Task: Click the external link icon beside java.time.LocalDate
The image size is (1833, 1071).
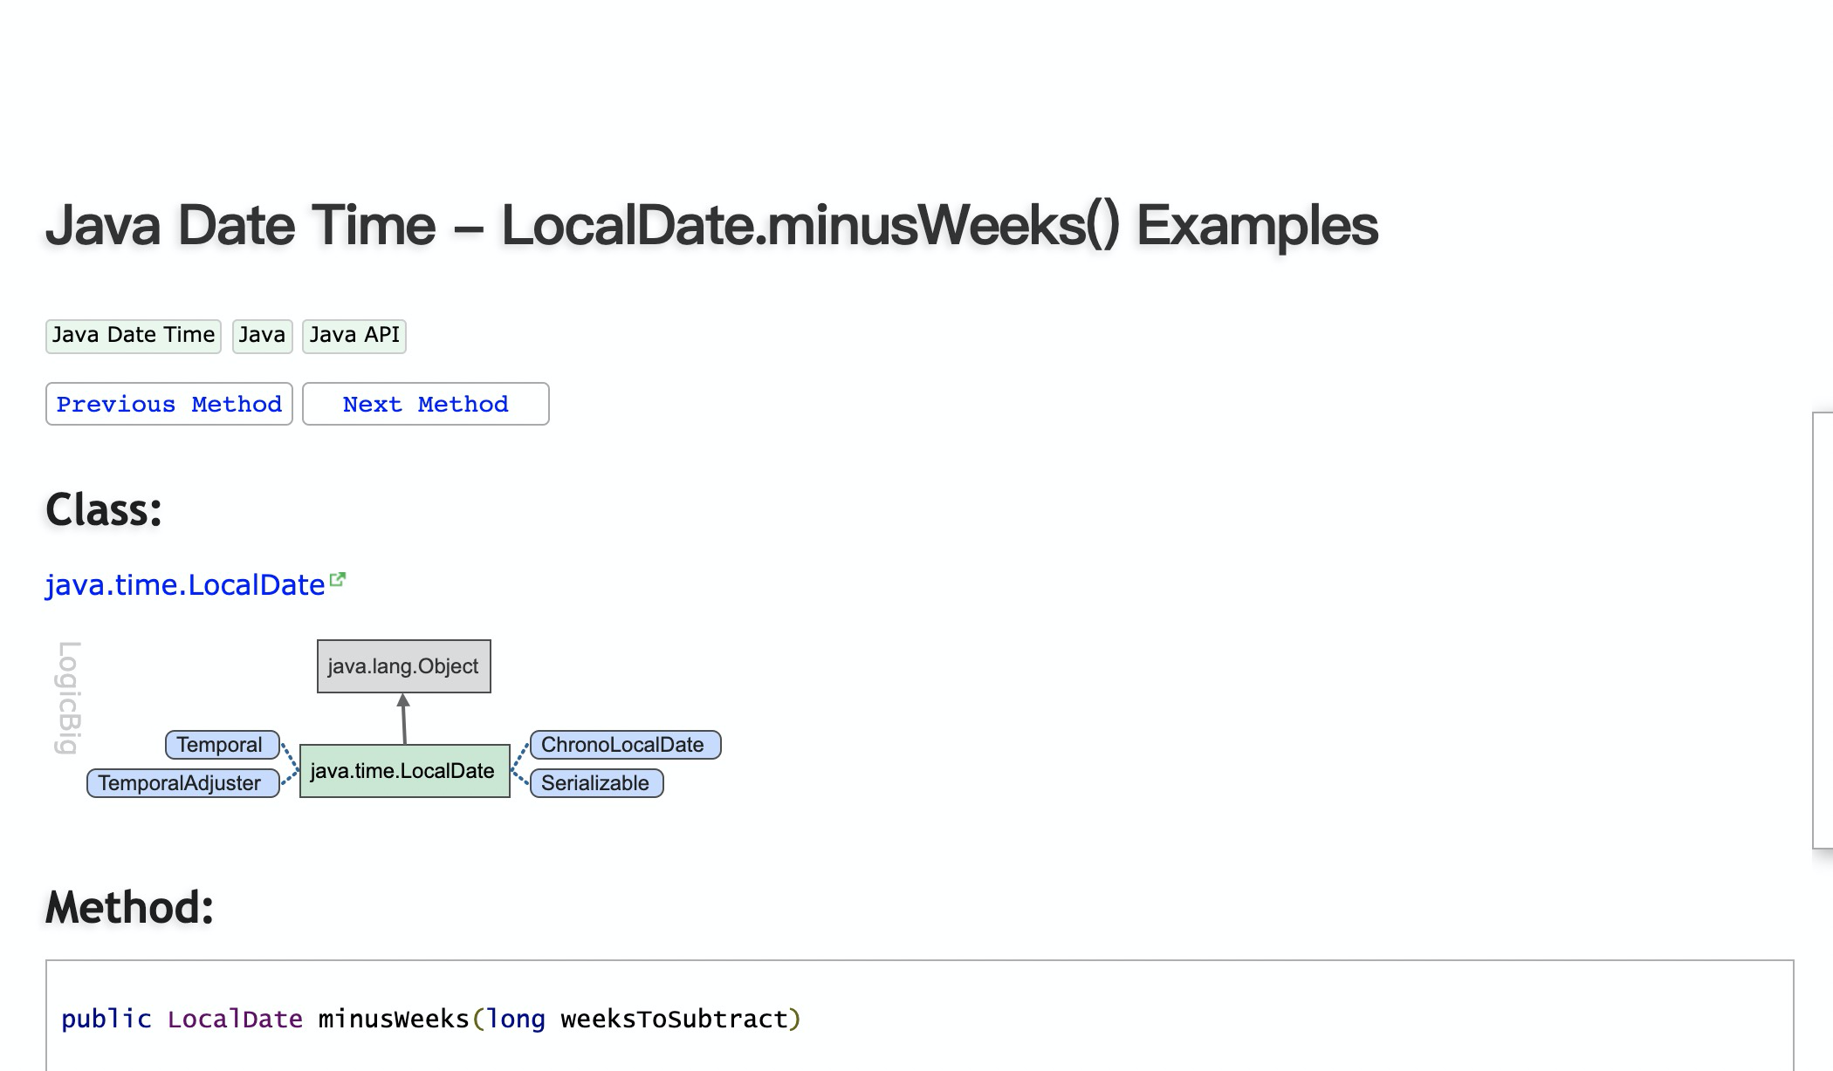Action: click(x=338, y=580)
